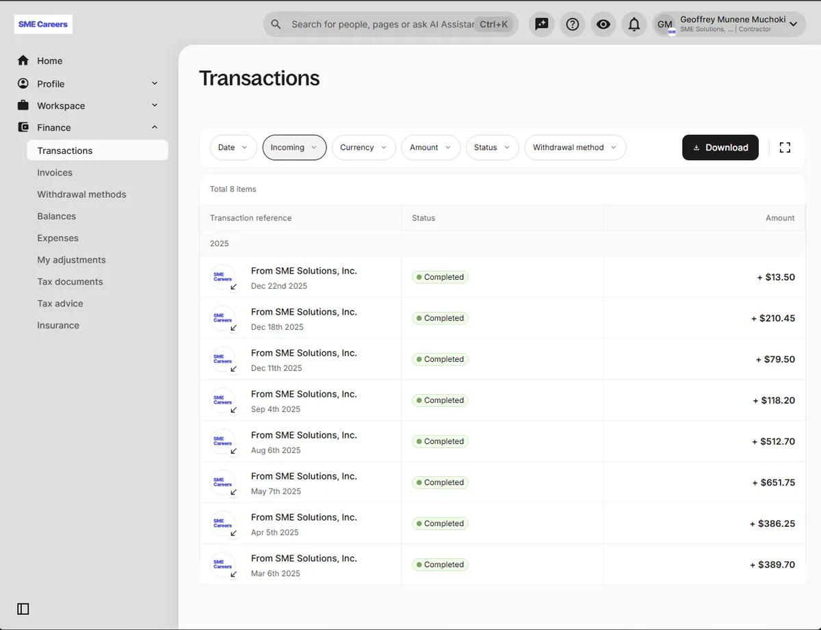Click SME Careers icon for Dec 22nd transaction
The image size is (821, 630).
223,277
